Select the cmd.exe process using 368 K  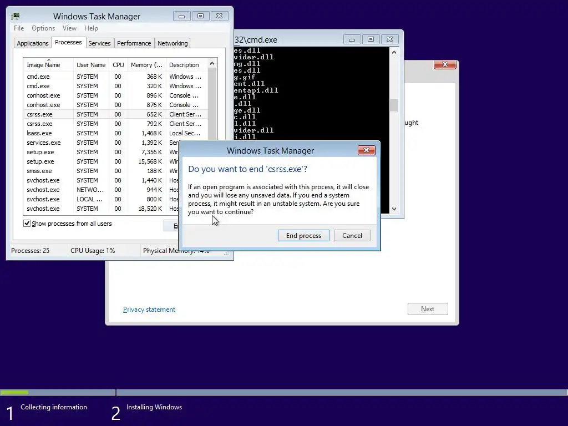pos(115,77)
